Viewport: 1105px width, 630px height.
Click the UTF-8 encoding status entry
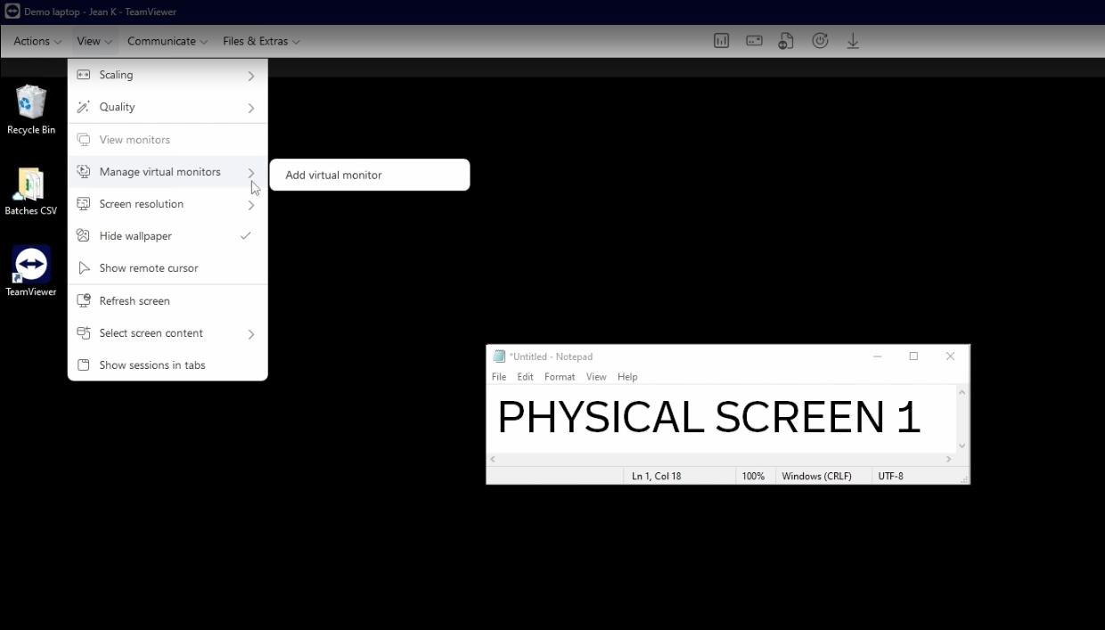pos(891,476)
